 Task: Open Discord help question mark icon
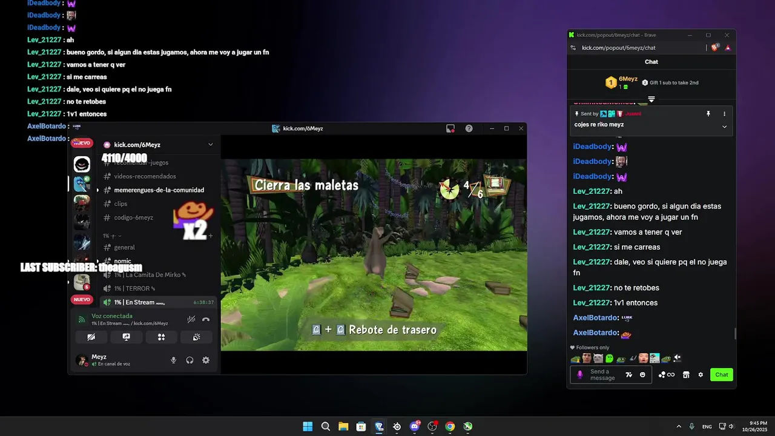tap(469, 128)
